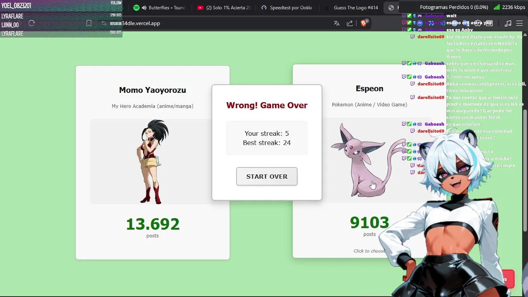Click the 'Best streak: 24' text
This screenshot has height=297, width=528.
(266, 143)
